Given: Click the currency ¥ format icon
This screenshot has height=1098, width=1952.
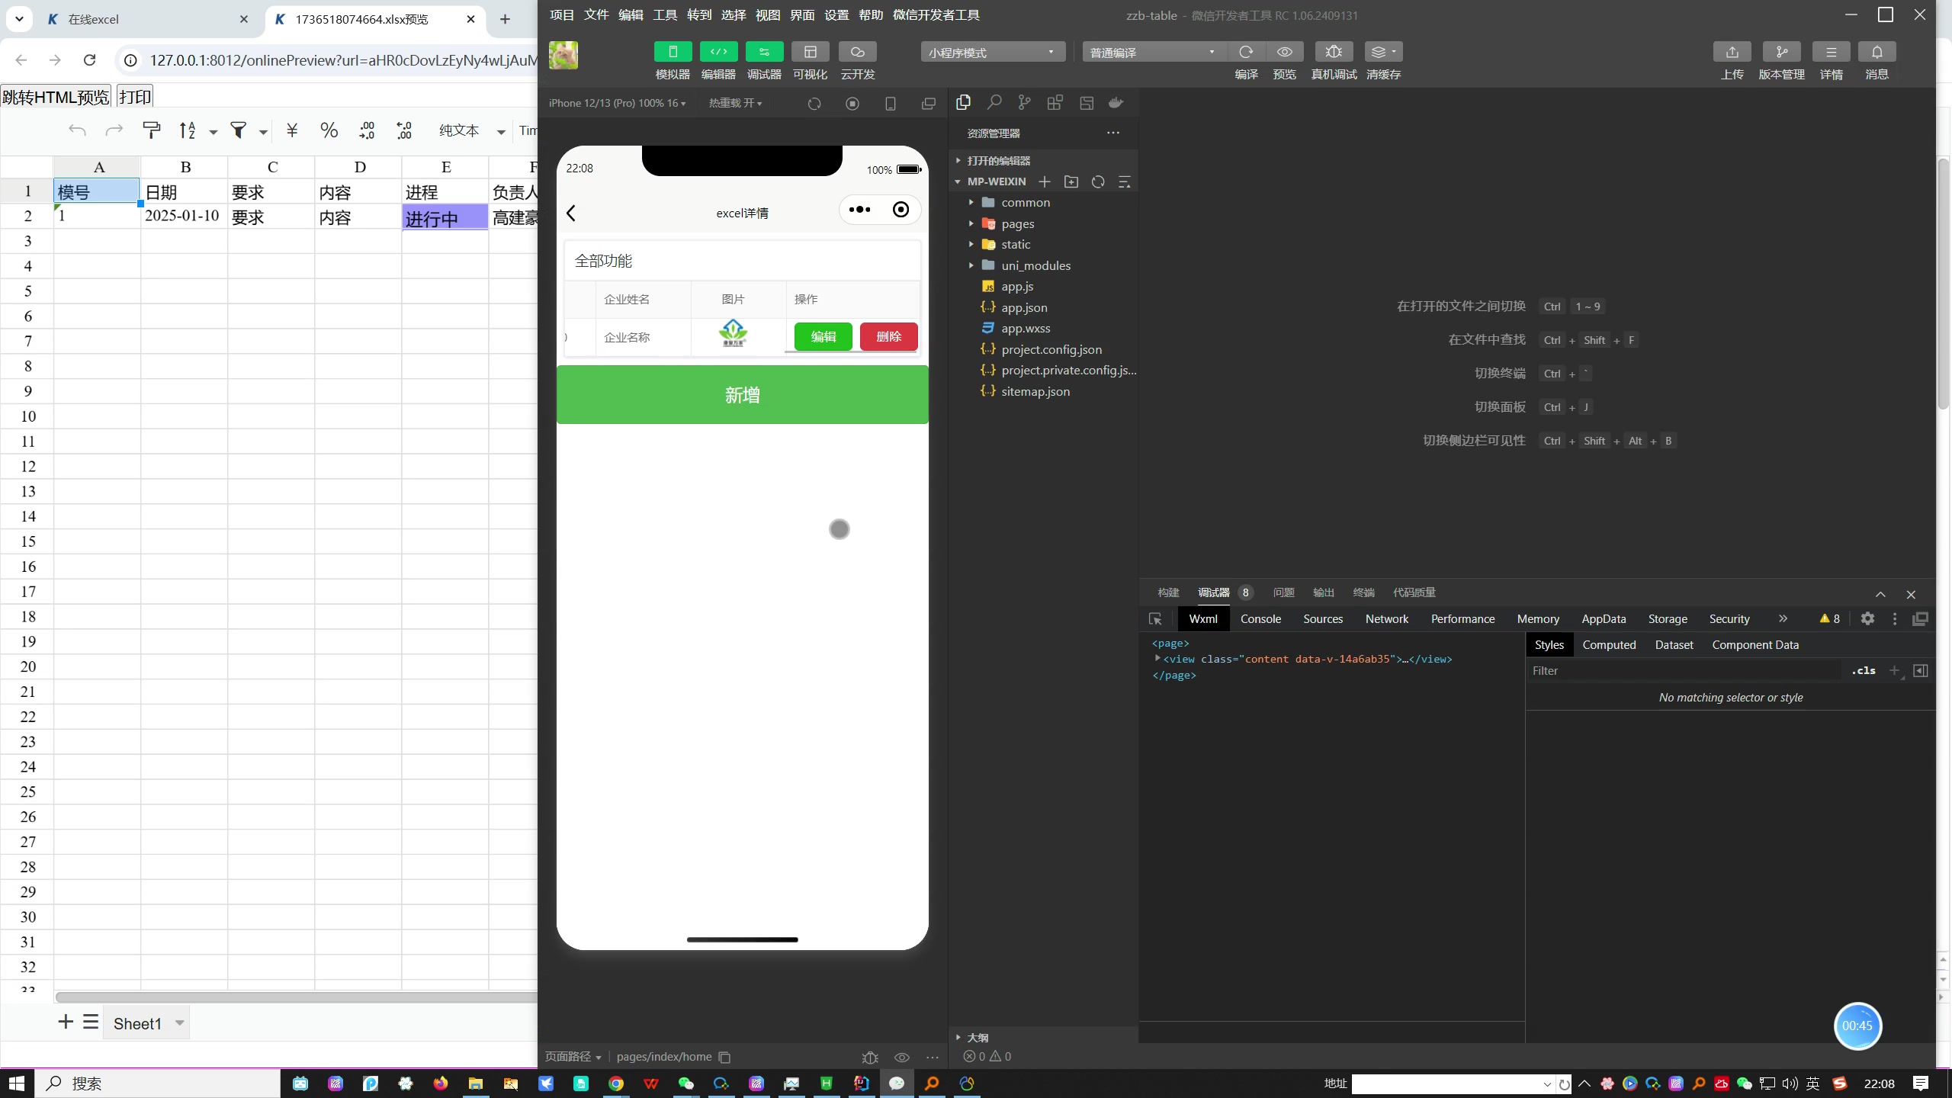Looking at the screenshot, I should click(291, 130).
